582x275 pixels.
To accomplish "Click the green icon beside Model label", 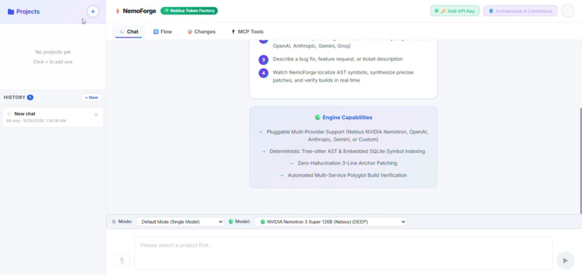I will 231,222.
